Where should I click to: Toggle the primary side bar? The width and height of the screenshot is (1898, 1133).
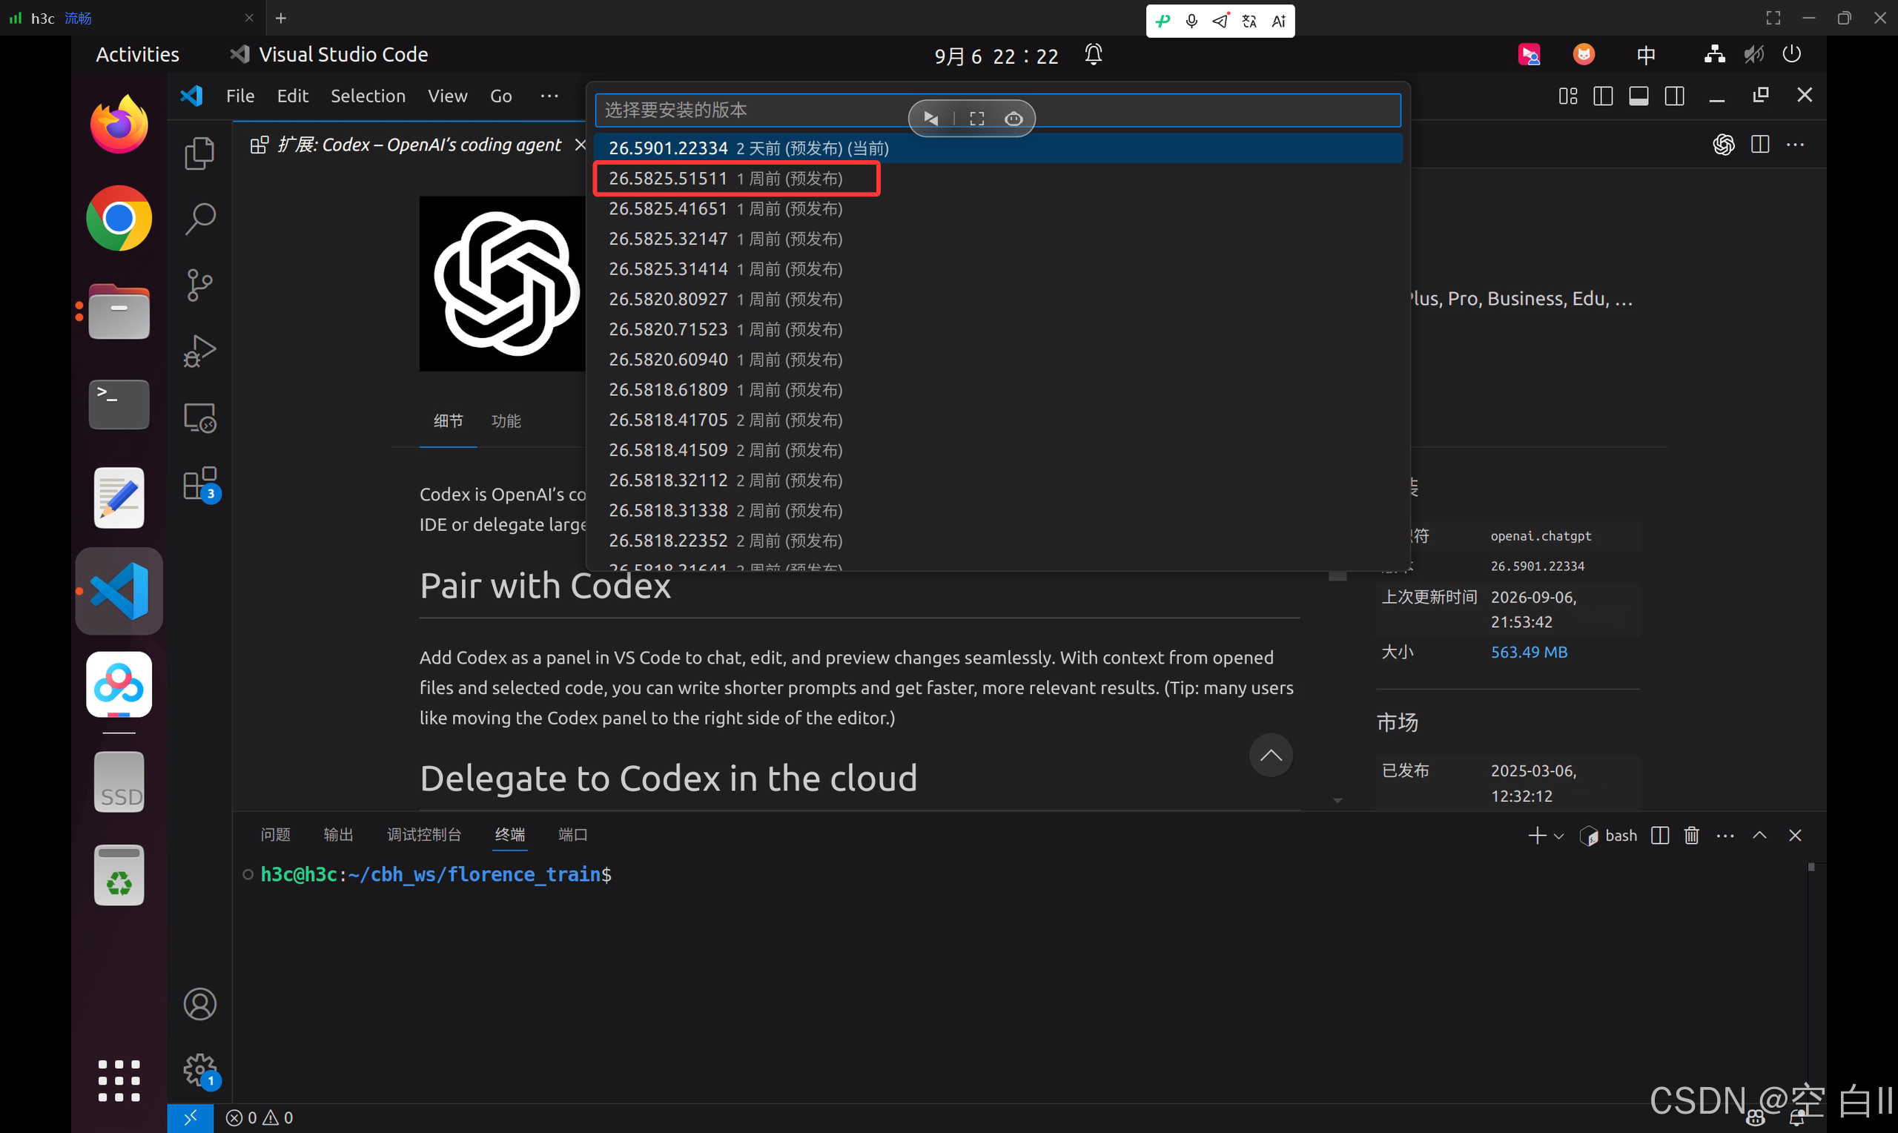(1603, 96)
